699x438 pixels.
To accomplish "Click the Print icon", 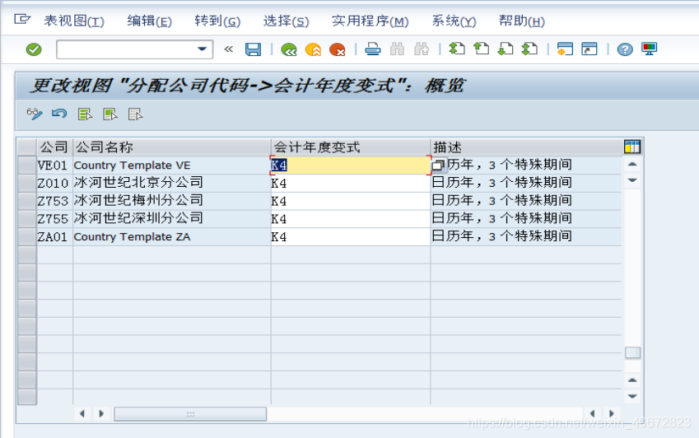I will click(x=373, y=49).
